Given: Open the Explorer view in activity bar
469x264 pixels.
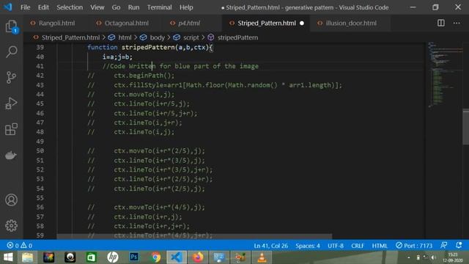Looking at the screenshot, I should 12,26.
